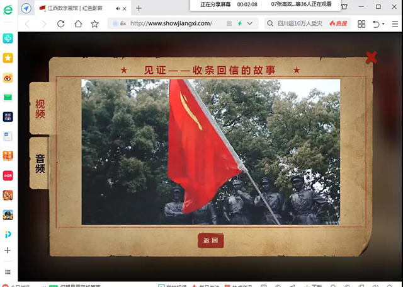
Task: Click the Weibo icon in sidebar
Action: 8,78
